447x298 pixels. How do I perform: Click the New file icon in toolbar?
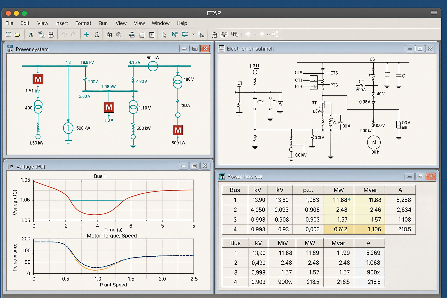[x=8, y=35]
